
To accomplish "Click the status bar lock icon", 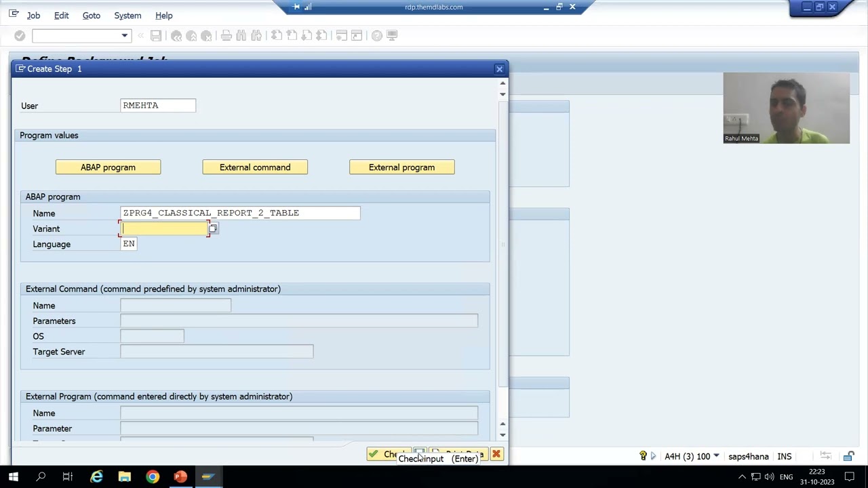I will (x=848, y=456).
